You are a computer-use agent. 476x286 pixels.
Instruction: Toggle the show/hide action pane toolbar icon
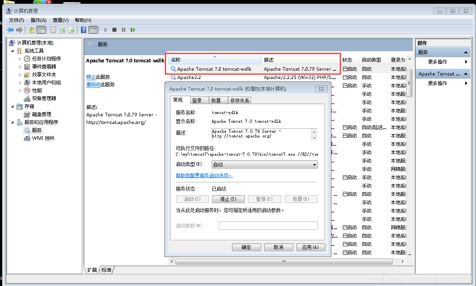[93, 30]
